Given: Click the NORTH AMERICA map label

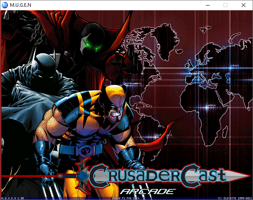Looking at the screenshot, I should [x=133, y=84].
